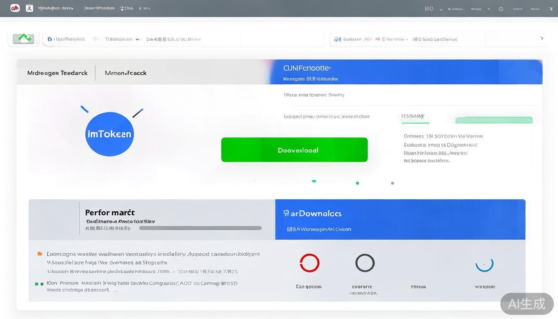
Task: Click the gray progress bar under Perfor marct
Action: (x=200, y=228)
